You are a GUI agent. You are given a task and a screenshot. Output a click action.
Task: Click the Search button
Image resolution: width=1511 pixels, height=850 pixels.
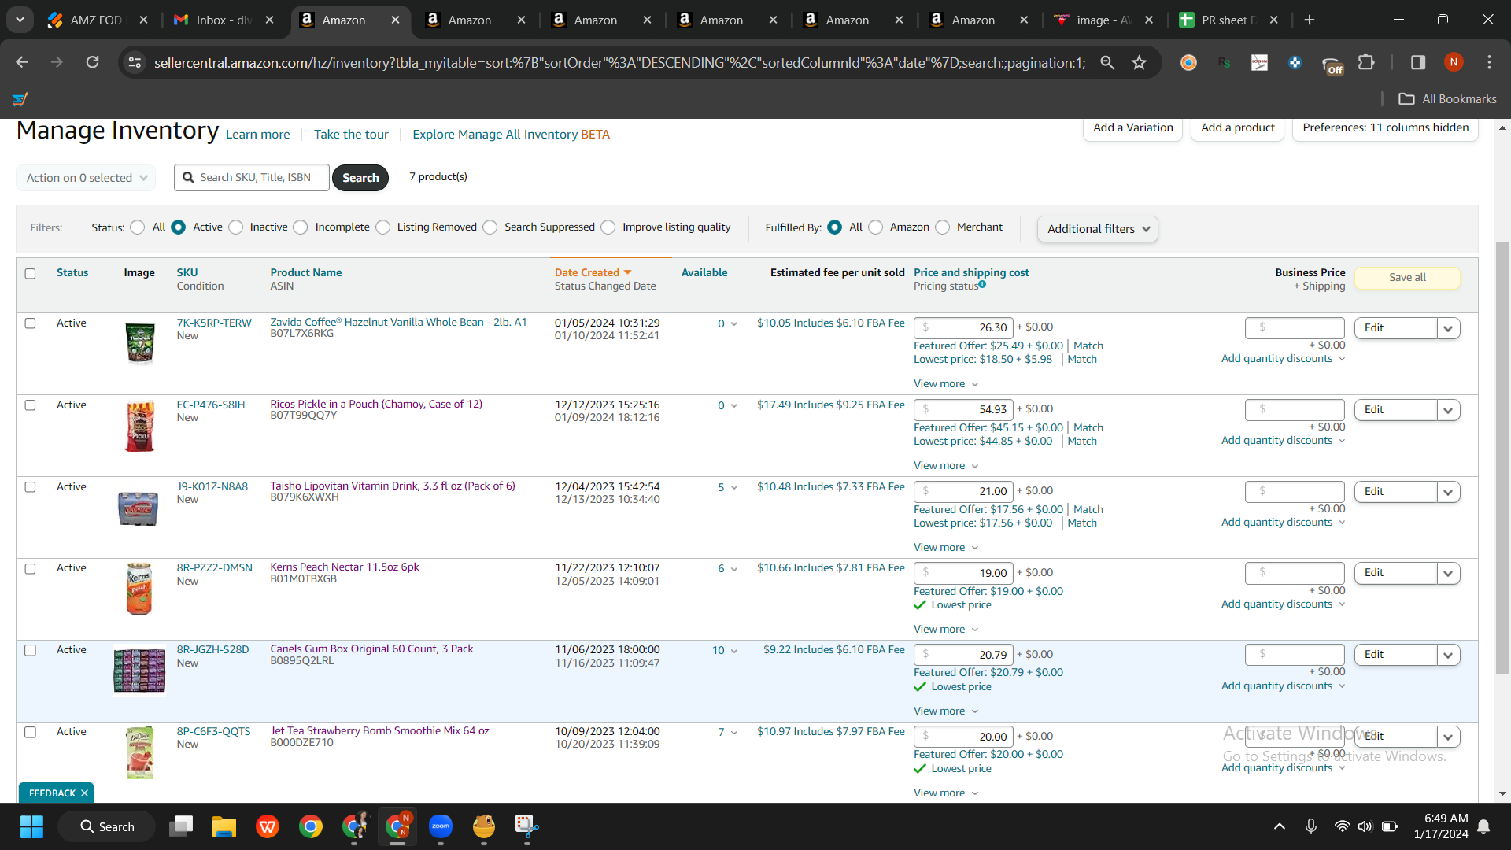[x=360, y=178]
